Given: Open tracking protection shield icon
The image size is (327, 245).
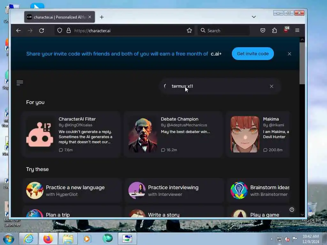Looking at the screenshot, I should click(60, 31).
